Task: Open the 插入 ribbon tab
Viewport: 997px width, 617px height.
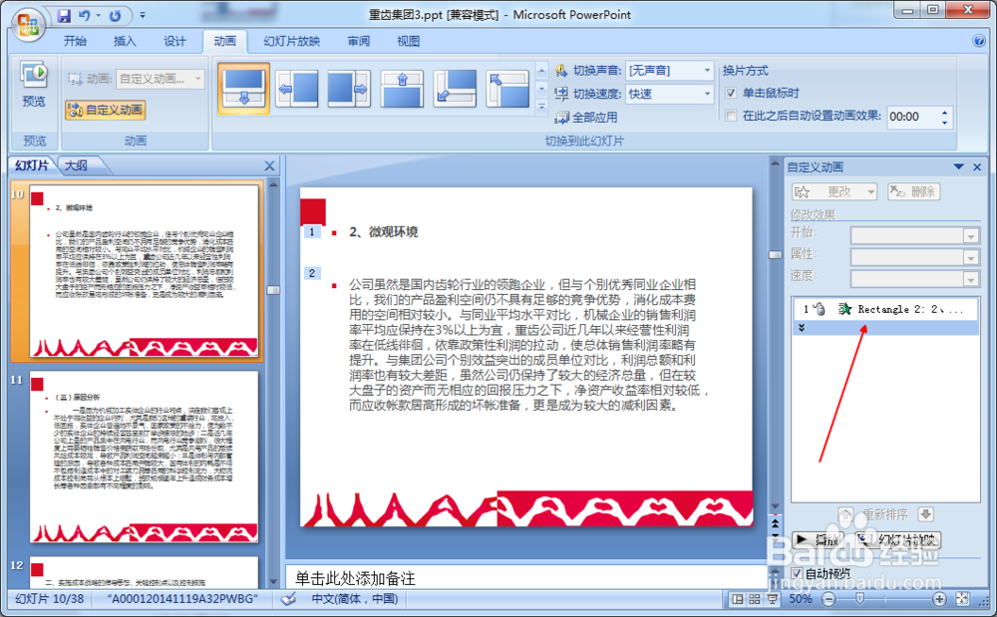Action: [125, 41]
